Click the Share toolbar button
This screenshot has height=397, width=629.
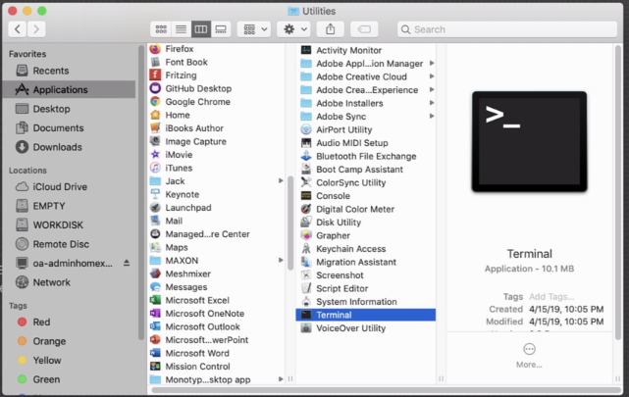pos(330,29)
